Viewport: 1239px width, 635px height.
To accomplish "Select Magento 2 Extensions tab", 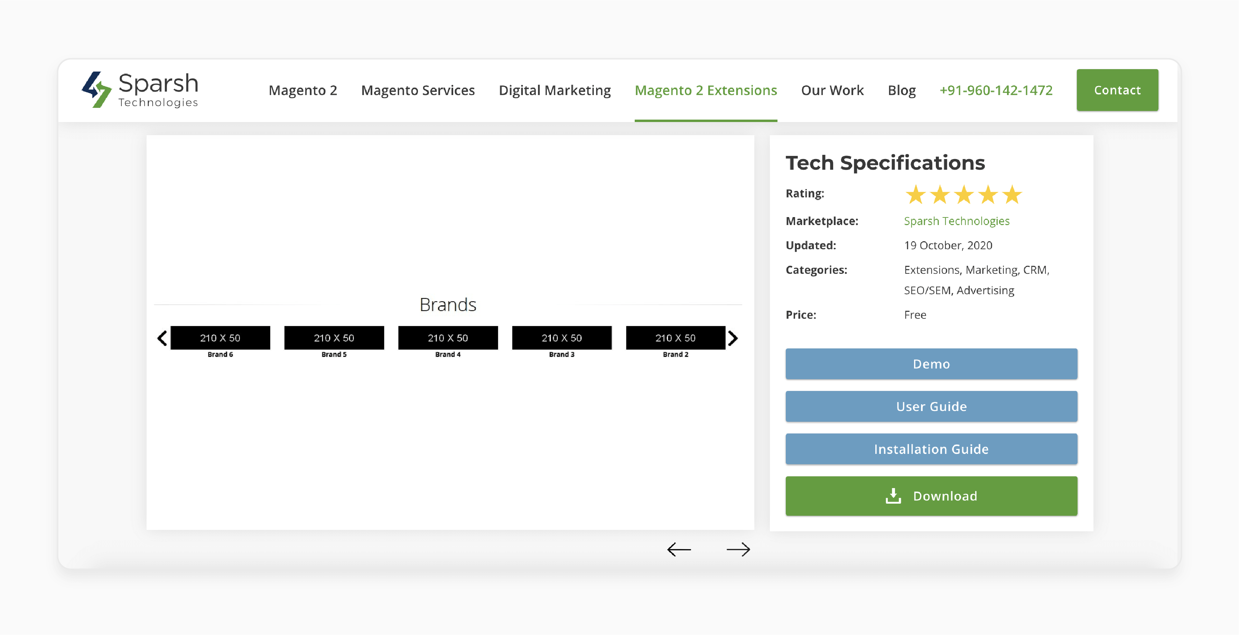I will [706, 91].
